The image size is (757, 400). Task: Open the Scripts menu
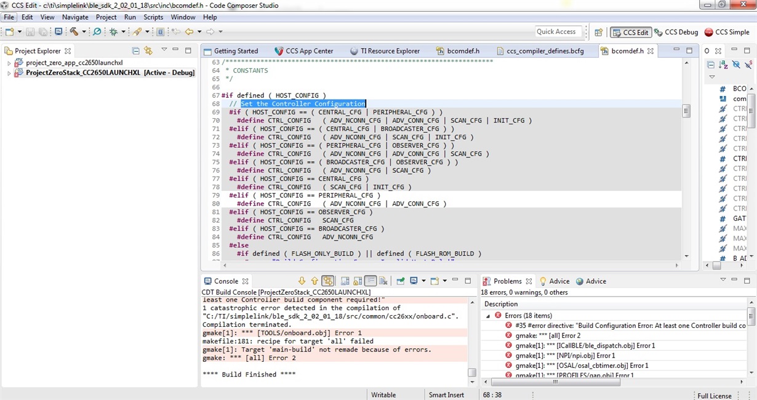coord(150,17)
